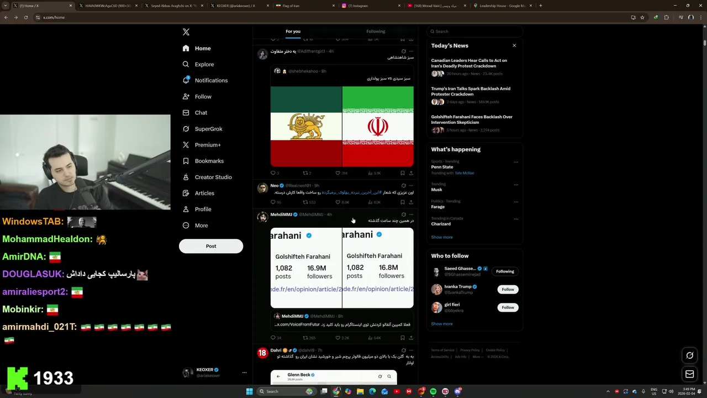707x398 pixels.
Task: Open SuperGrok in the sidebar
Action: pos(202,129)
